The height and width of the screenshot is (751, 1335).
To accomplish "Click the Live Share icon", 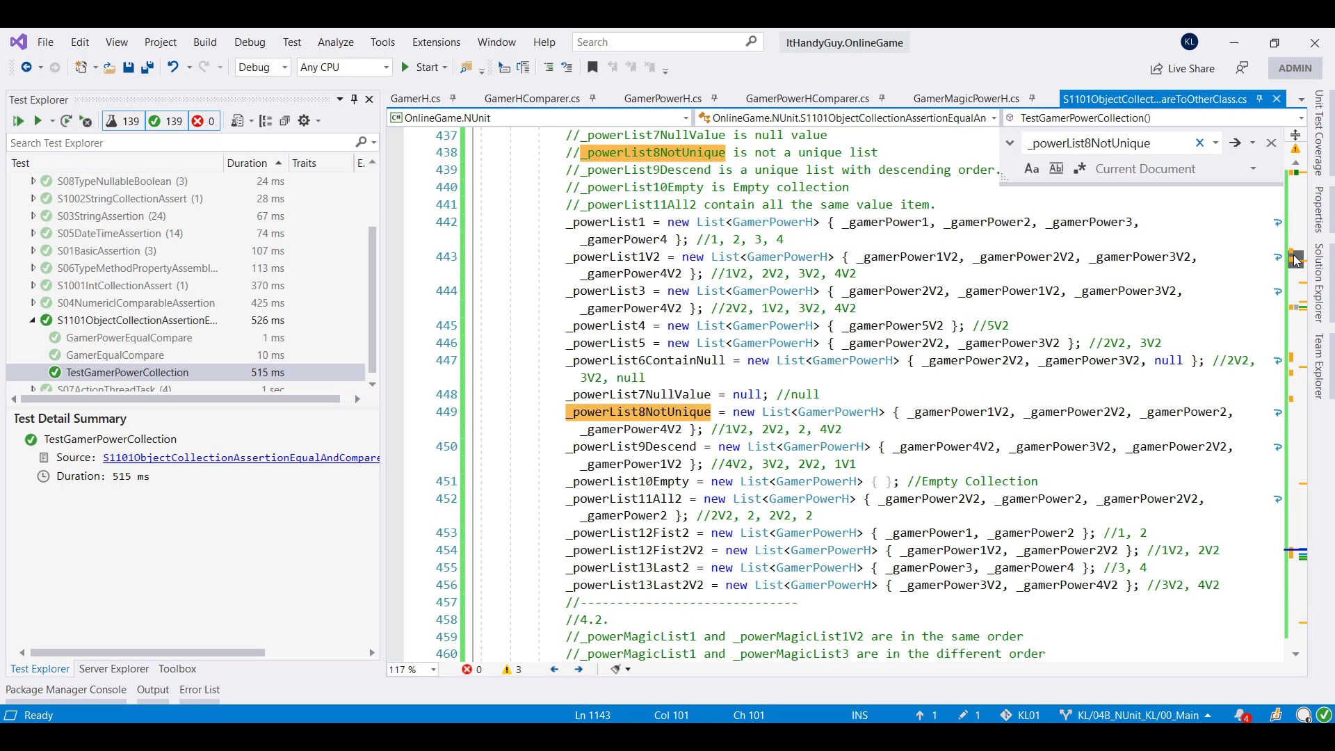I will tap(1156, 68).
